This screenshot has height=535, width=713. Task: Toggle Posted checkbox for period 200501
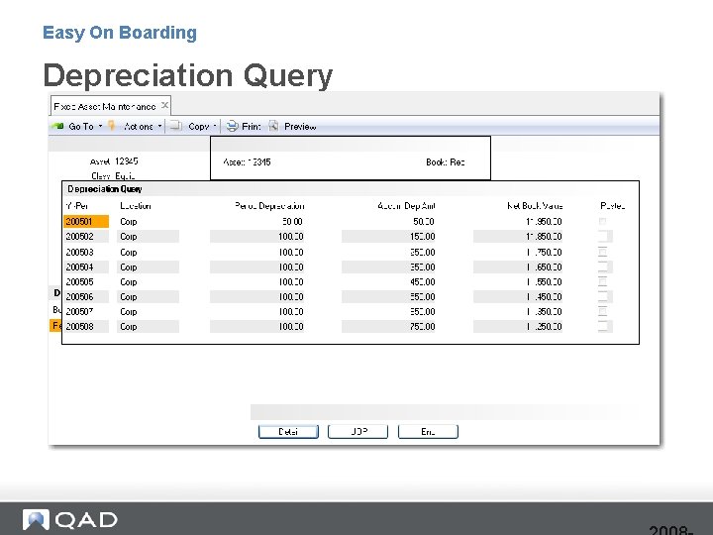tap(602, 221)
